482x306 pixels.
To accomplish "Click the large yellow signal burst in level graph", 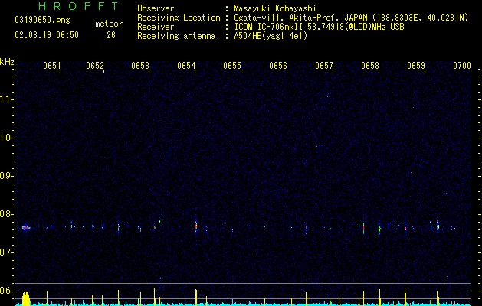I will (26, 299).
